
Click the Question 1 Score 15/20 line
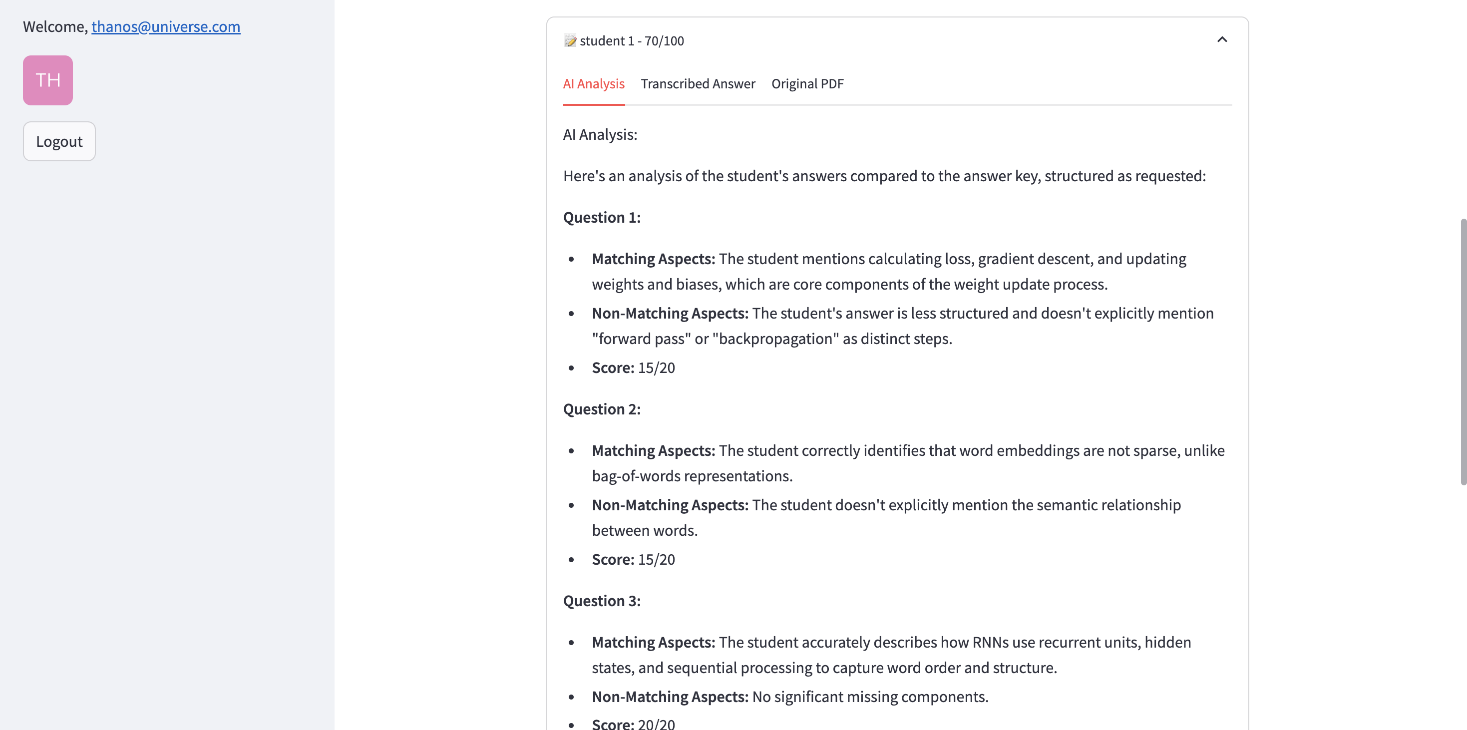633,367
